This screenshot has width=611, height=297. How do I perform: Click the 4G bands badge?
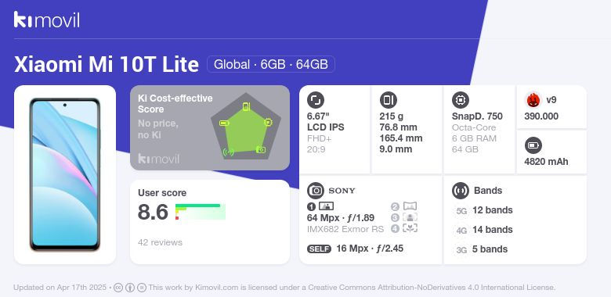tap(461, 230)
